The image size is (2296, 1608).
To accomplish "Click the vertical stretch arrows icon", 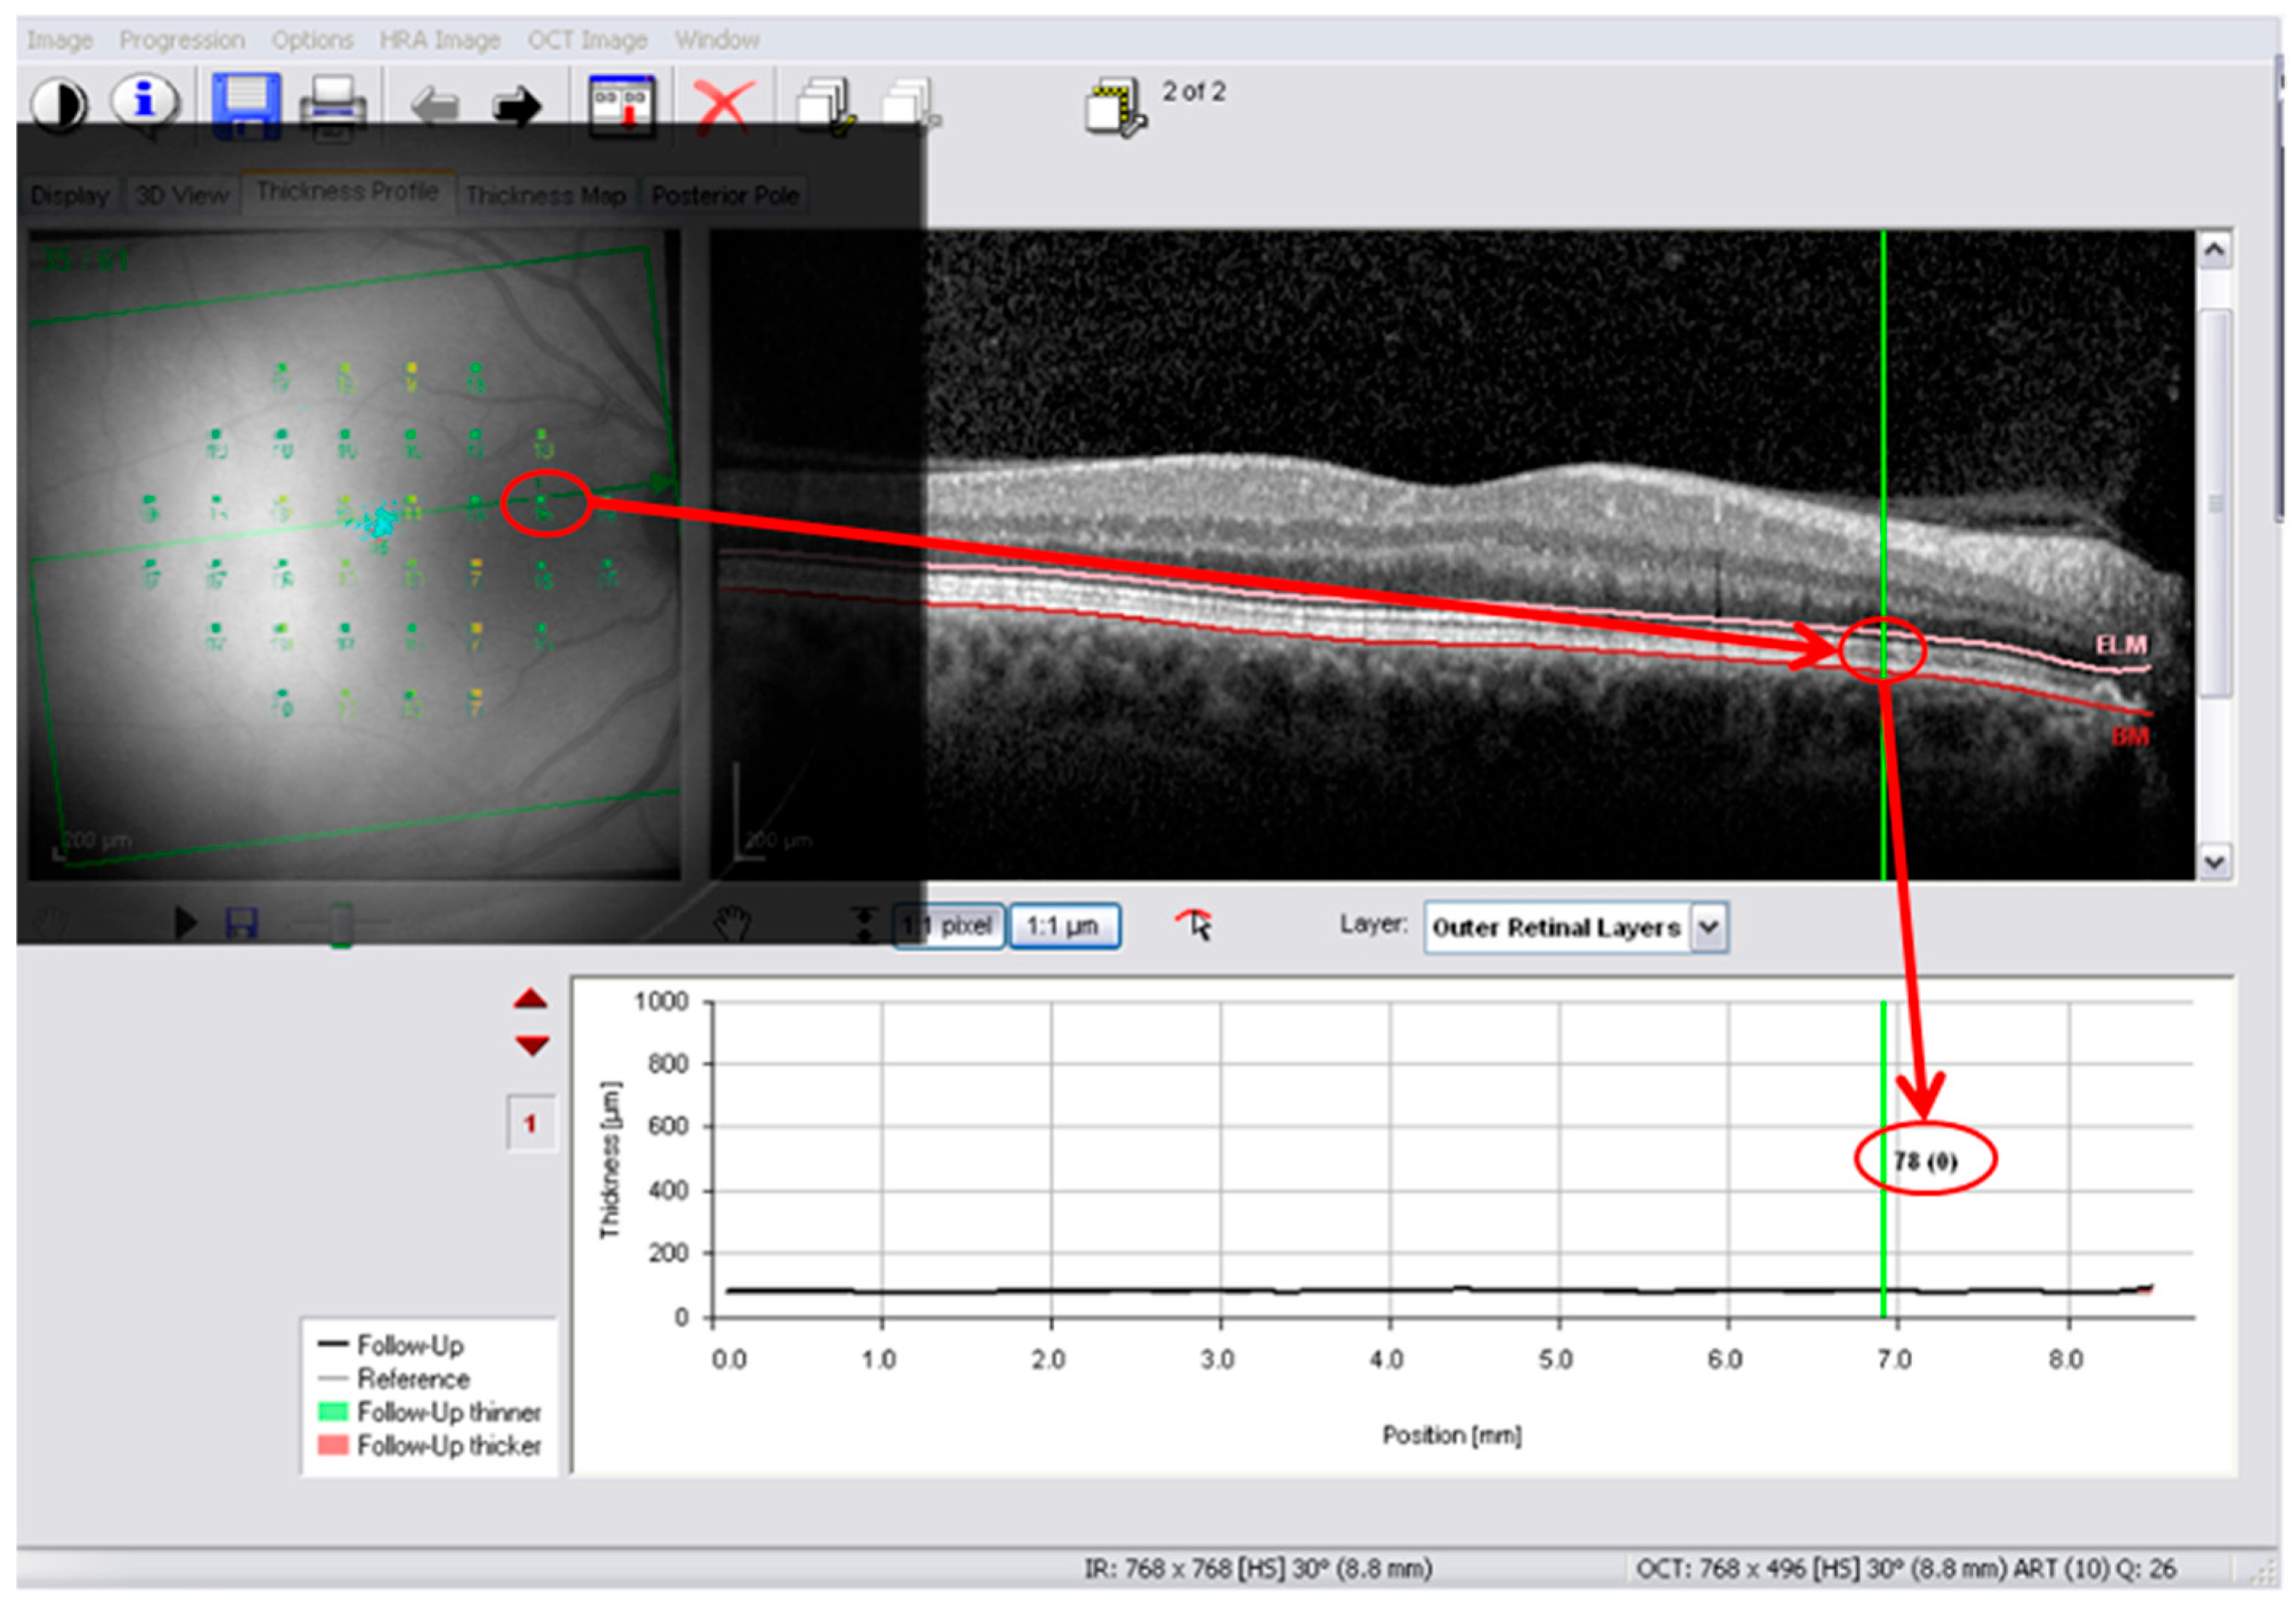I will (x=864, y=925).
